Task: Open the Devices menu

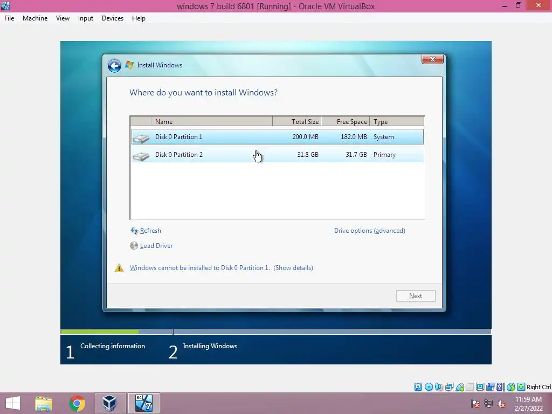Action: 113,18
